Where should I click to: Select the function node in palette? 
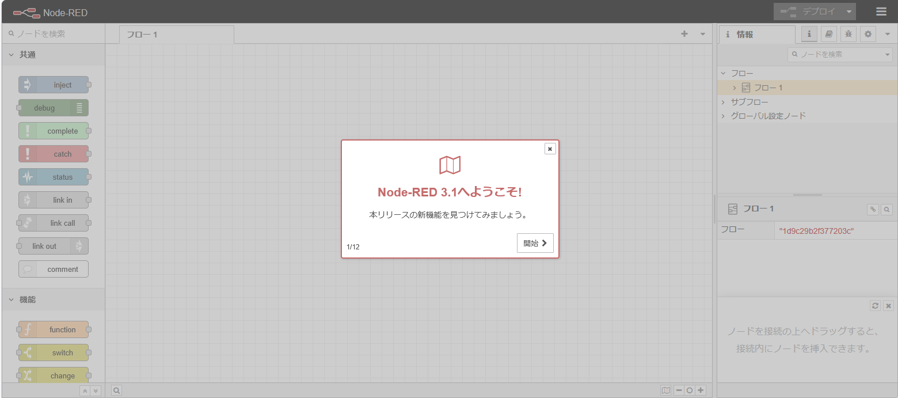54,329
